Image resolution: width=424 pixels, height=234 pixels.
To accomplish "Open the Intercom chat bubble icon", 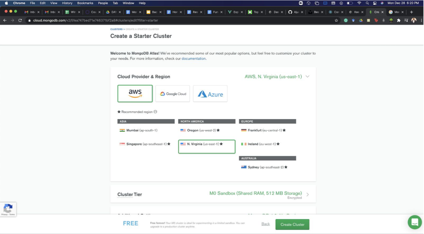I will [415, 222].
